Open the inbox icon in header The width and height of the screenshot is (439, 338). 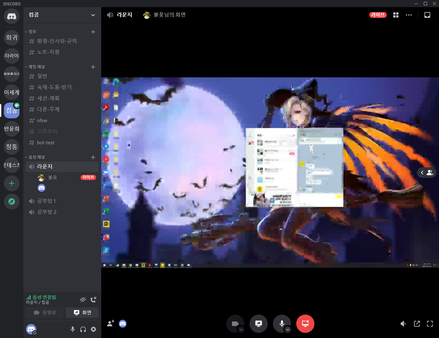pyautogui.click(x=427, y=15)
